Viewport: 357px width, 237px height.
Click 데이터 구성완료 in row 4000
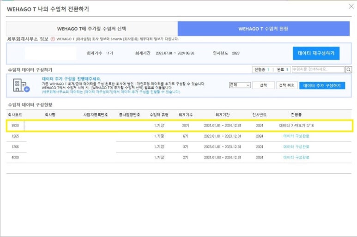pyautogui.click(x=296, y=158)
